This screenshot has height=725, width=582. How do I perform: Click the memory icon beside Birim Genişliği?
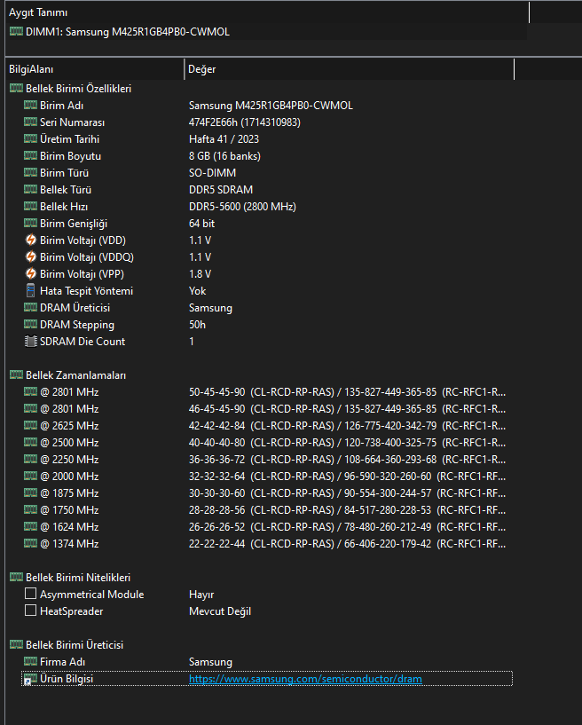click(x=30, y=223)
